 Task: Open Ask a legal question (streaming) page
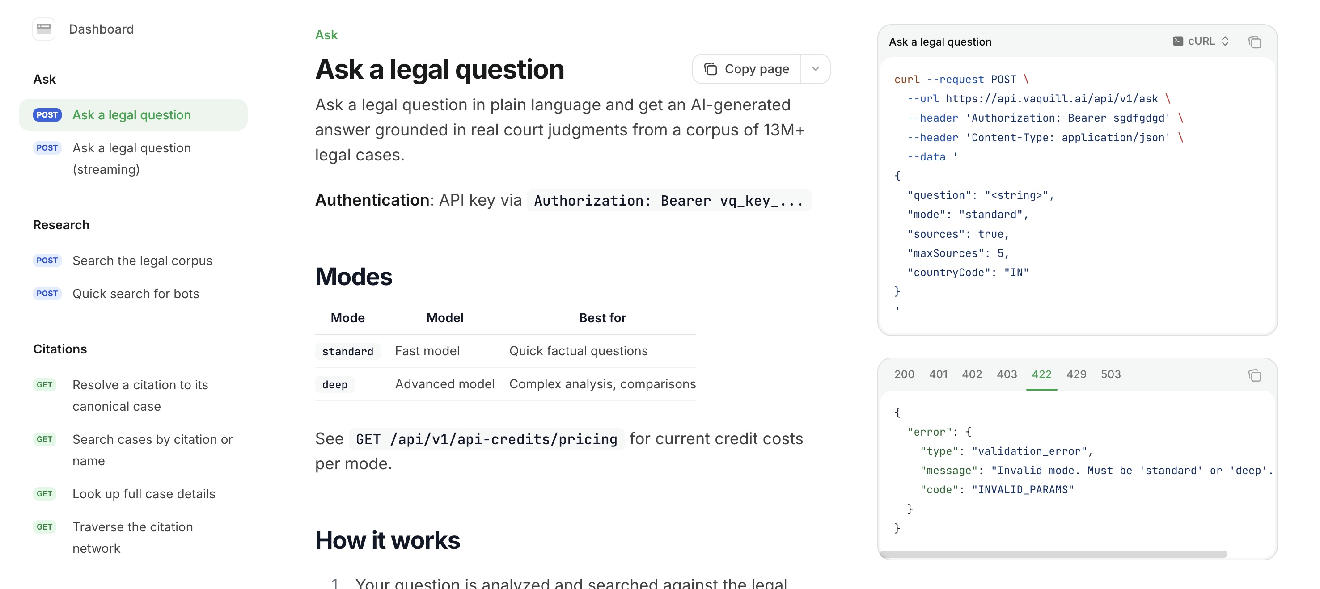click(133, 159)
